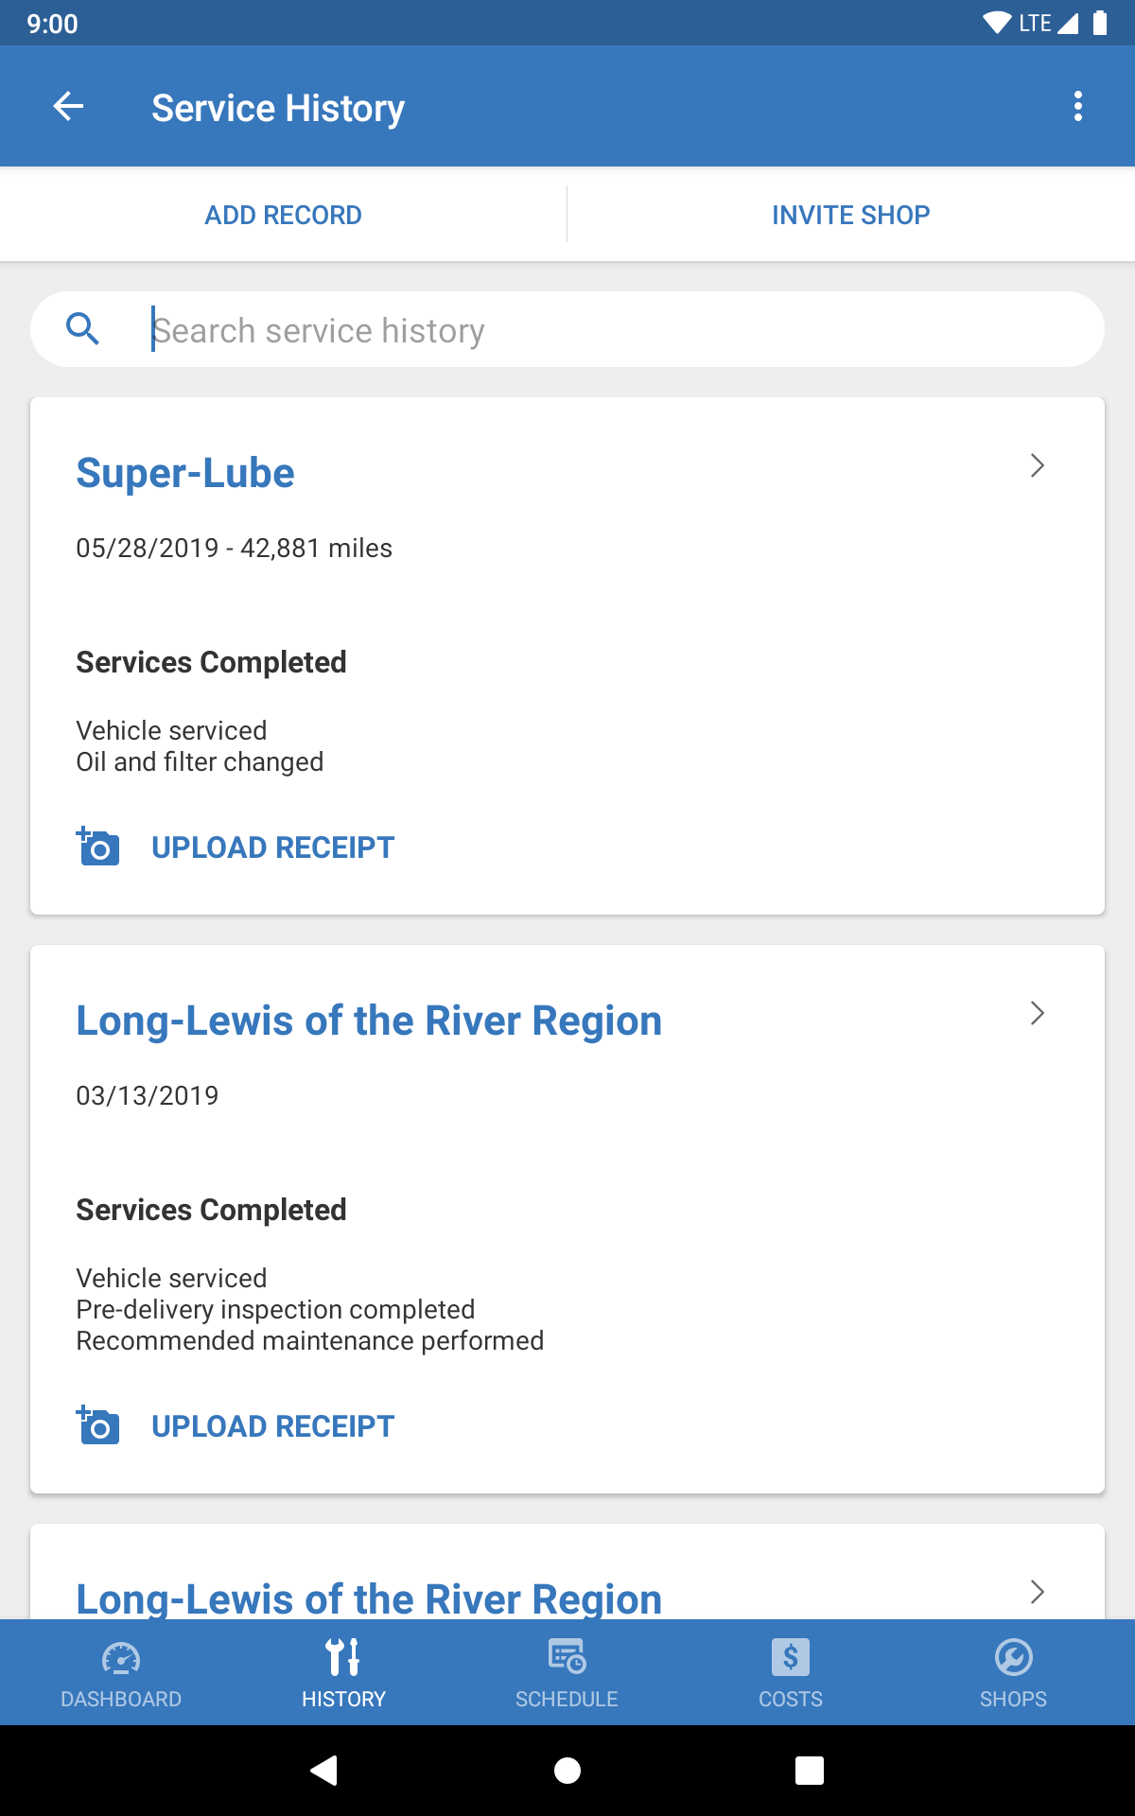Screen dimensions: 1135x1816
Task: Click Upload Receipt for 03/13/2019 service
Action: coord(272,1426)
